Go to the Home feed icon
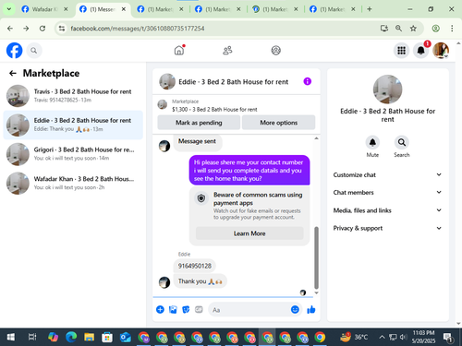The width and height of the screenshot is (462, 346). pyautogui.click(x=179, y=50)
